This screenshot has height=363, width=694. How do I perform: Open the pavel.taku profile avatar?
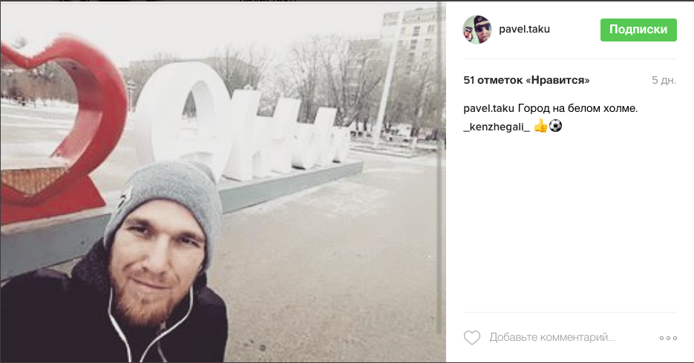pos(477,30)
